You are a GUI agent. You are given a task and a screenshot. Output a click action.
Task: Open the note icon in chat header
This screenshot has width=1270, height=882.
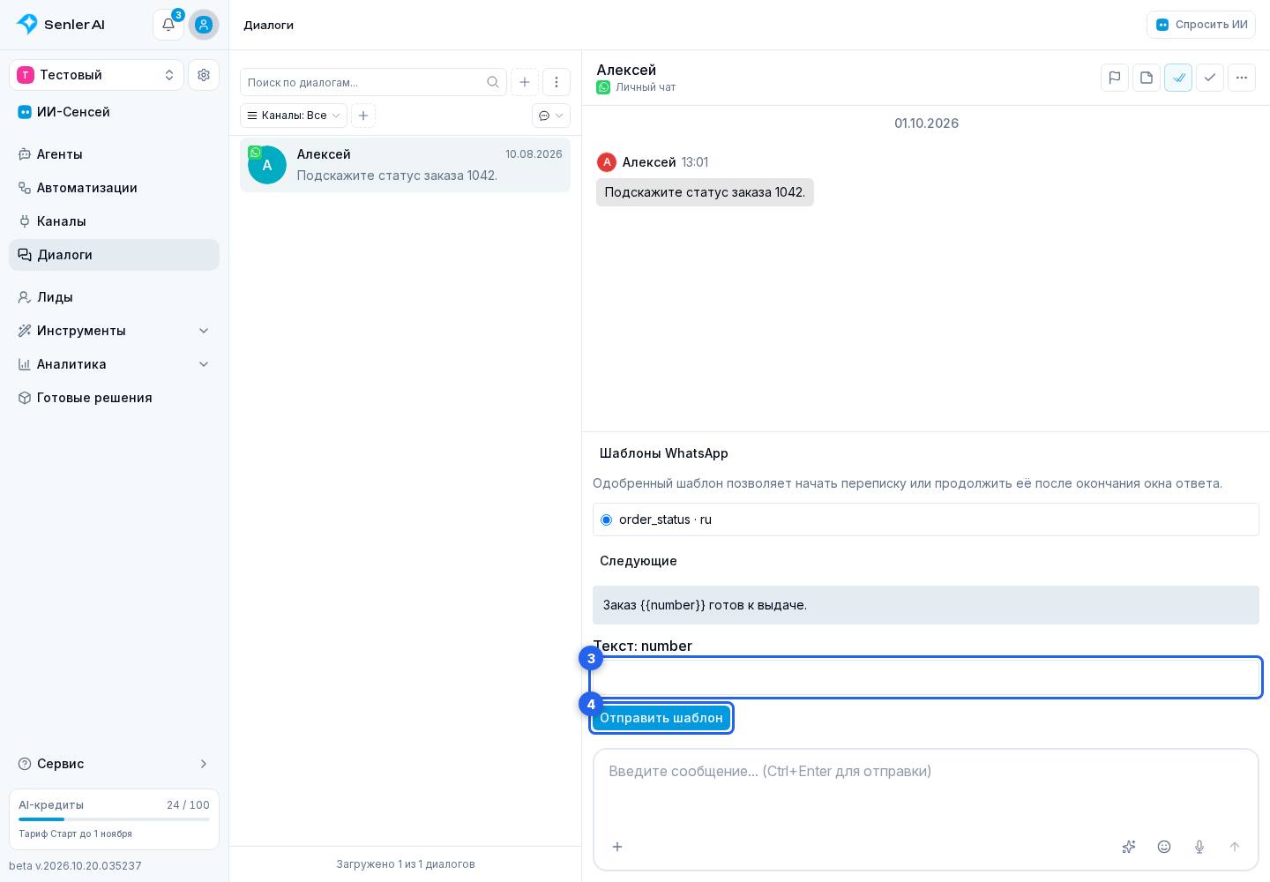point(1147,78)
